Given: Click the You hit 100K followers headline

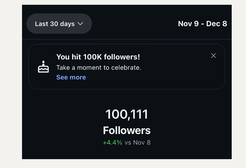Looking at the screenshot, I should [98, 57].
